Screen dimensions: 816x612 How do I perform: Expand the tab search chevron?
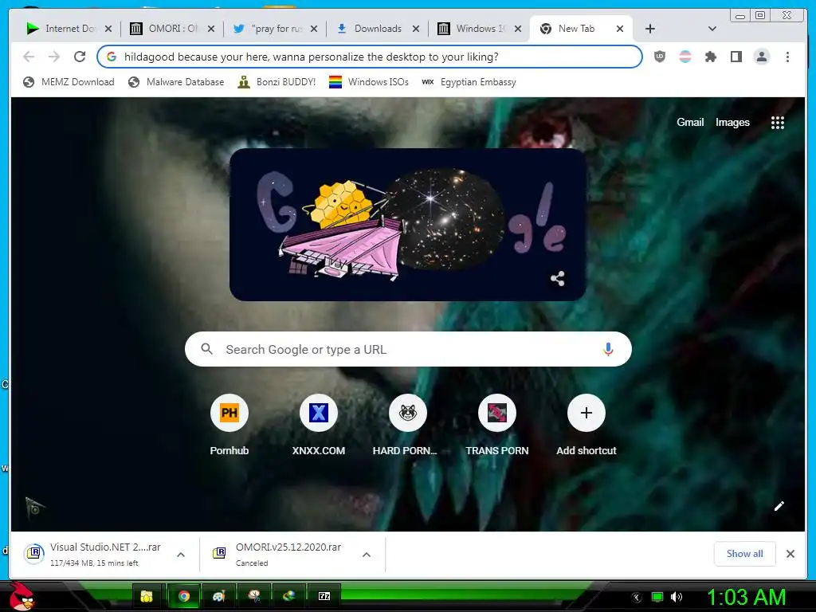point(712,29)
